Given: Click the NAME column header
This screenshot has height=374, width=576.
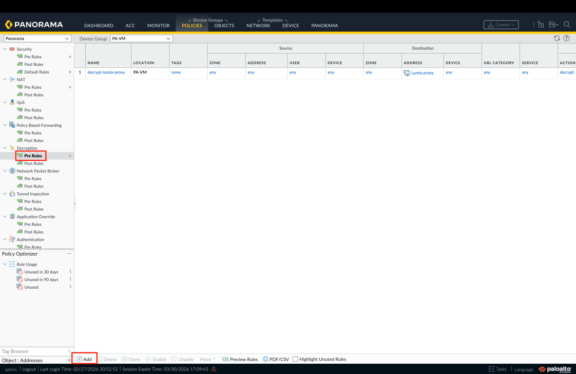Looking at the screenshot, I should coord(93,63).
